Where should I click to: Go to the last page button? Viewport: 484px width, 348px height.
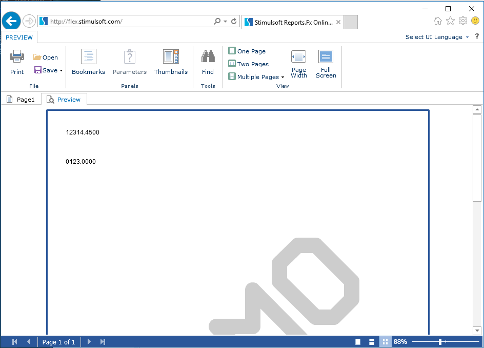[103, 342]
